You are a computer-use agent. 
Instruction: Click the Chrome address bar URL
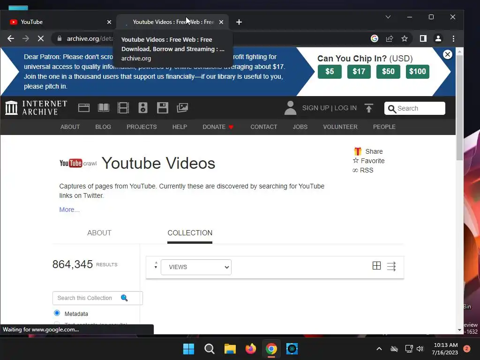(x=90, y=38)
